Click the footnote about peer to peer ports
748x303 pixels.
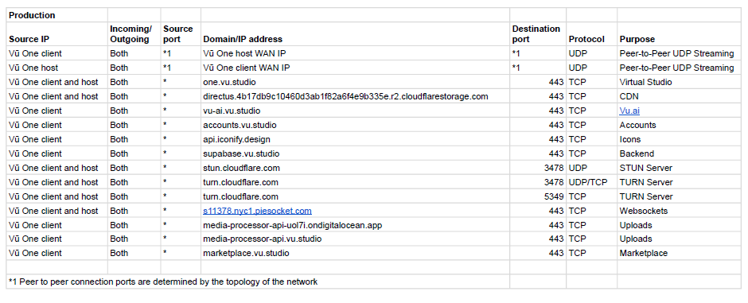pos(163,281)
